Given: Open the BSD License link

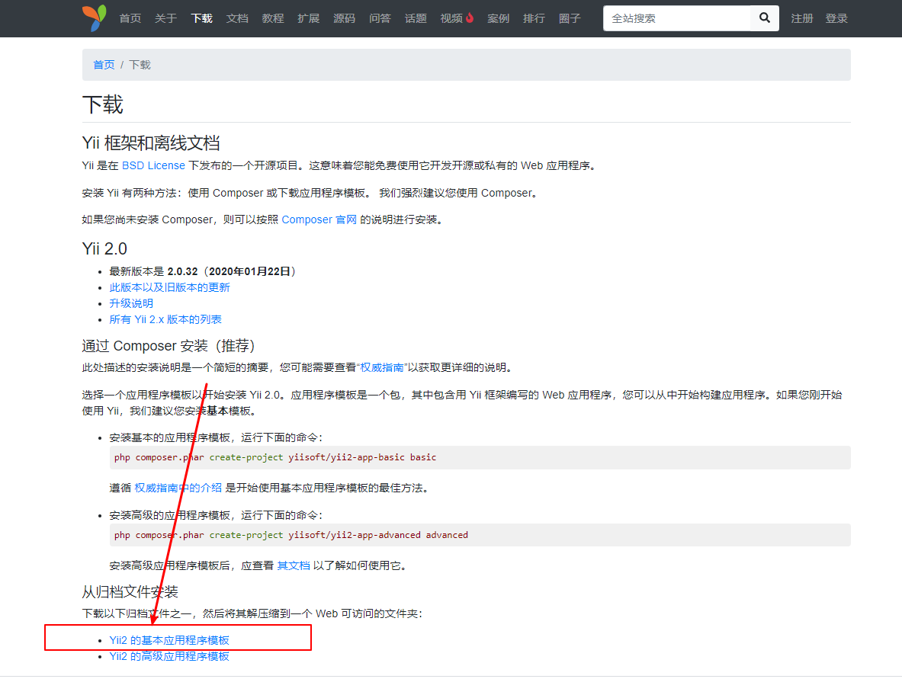Looking at the screenshot, I should [x=153, y=165].
